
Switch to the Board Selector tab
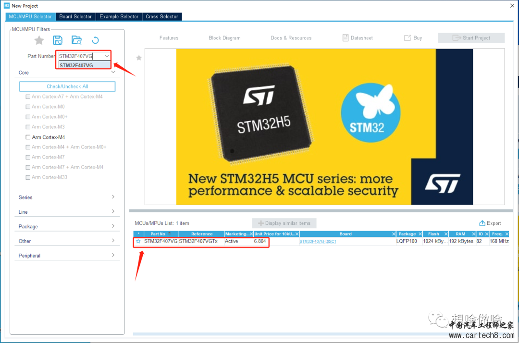pyautogui.click(x=75, y=16)
